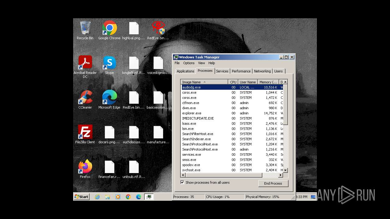This screenshot has width=390, height=219.
Task: Switch to the Performance tab
Action: (241, 71)
